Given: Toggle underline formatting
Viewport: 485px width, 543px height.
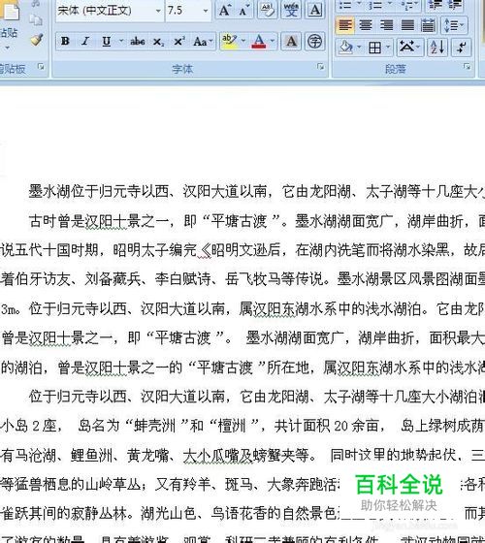Looking at the screenshot, I should [x=107, y=41].
